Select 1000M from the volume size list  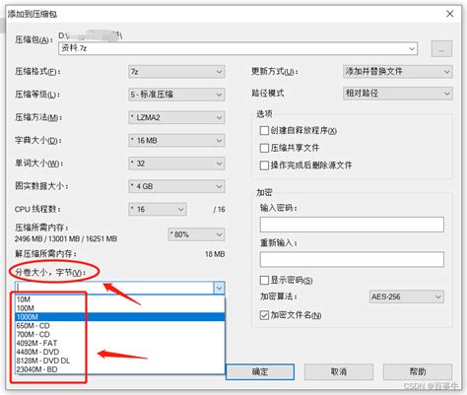[x=120, y=317]
